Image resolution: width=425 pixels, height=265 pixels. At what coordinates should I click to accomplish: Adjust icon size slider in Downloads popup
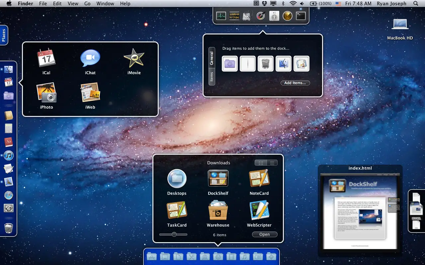pyautogui.click(x=173, y=234)
